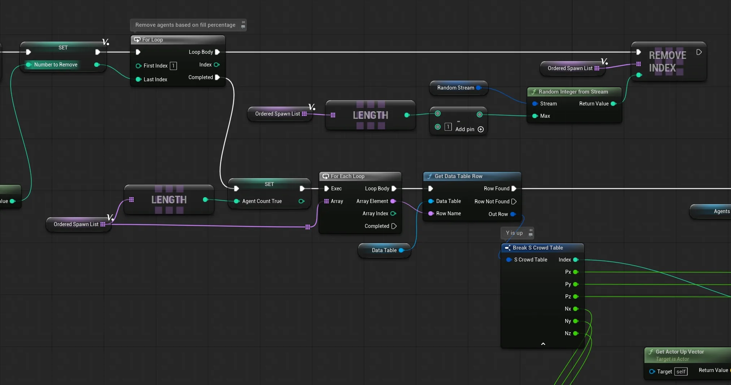The height and width of the screenshot is (385, 731).
Task: Click the For Loop's Completed exec pin
Action: click(217, 77)
